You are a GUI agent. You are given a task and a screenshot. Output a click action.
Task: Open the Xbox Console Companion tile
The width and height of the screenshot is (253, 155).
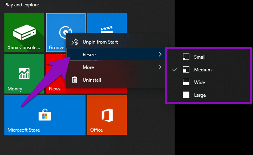click(24, 33)
